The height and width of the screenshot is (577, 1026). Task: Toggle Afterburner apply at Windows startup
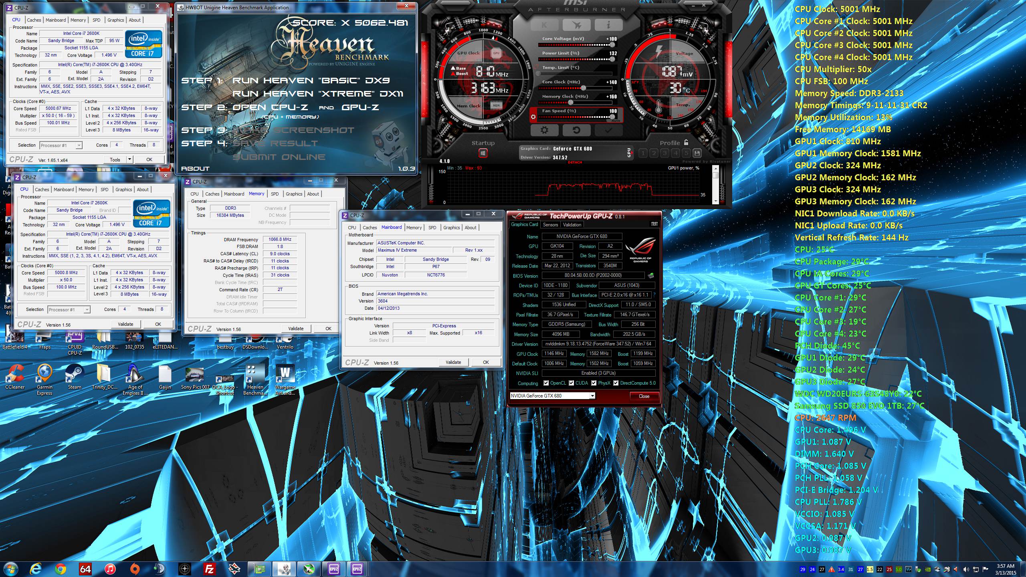tap(483, 153)
